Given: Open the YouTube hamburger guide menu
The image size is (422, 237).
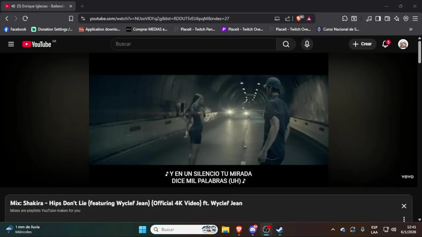Looking at the screenshot, I should coord(11,44).
